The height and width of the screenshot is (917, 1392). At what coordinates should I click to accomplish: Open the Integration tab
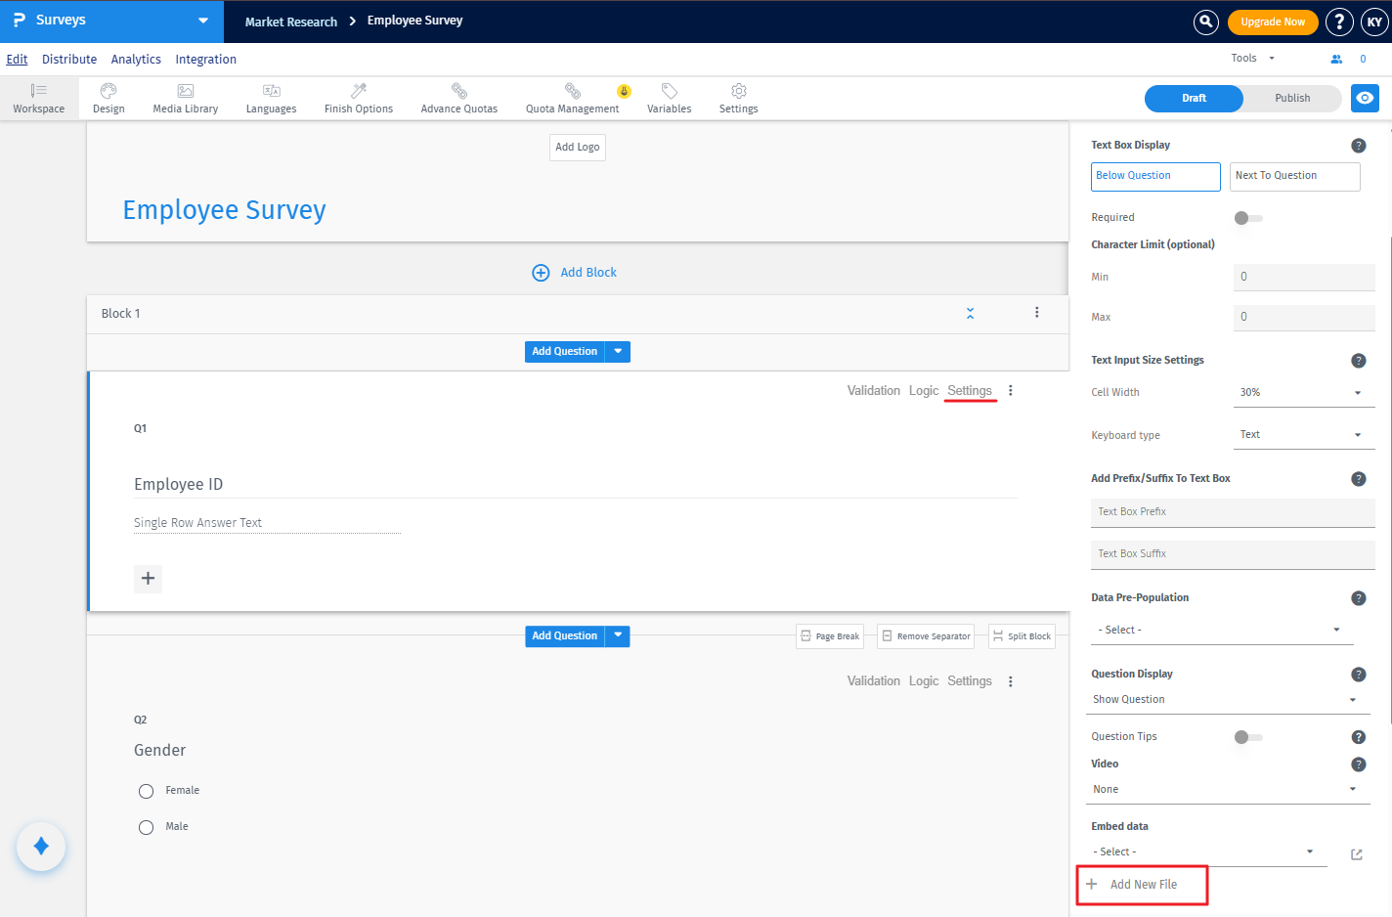pos(205,59)
